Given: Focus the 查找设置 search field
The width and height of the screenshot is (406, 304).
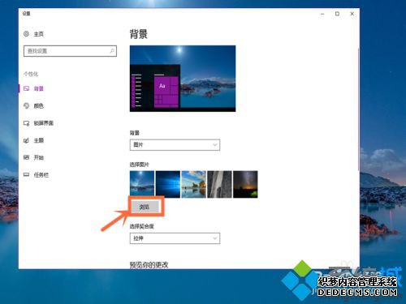Looking at the screenshot, I should click(x=70, y=51).
